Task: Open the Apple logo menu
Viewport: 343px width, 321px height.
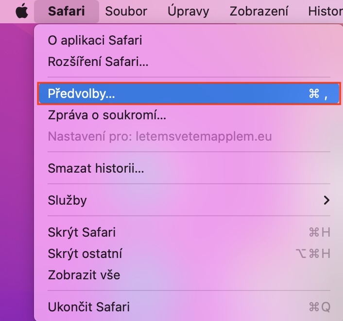Action: pyautogui.click(x=21, y=11)
